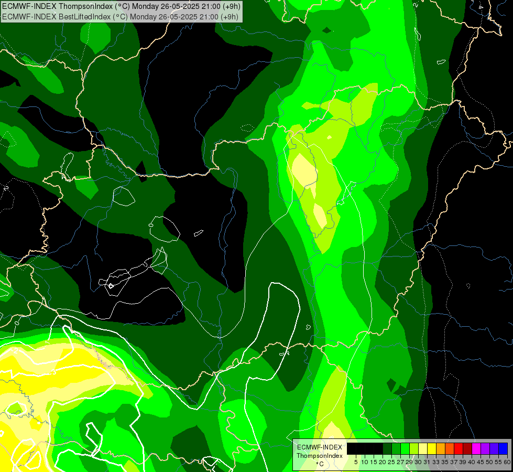The image size is (513, 472).
Task: Pick the pale yellow 30–31 legend swatch
Action: point(423,448)
